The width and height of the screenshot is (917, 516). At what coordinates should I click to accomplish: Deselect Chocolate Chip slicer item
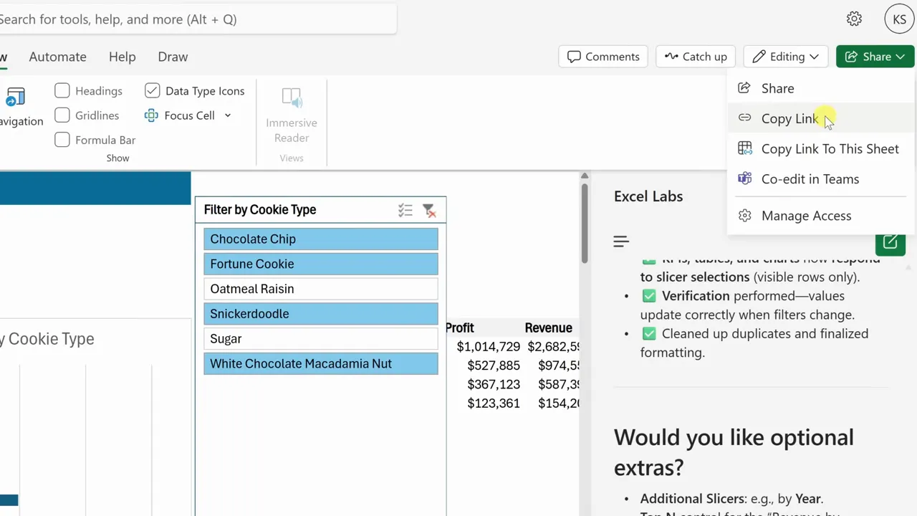point(321,239)
